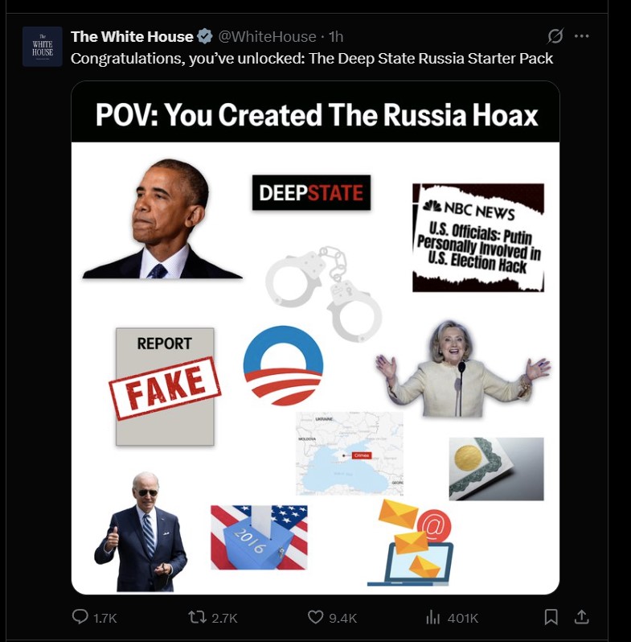
Task: Click the NBC News headline clipping
Action: tap(478, 237)
